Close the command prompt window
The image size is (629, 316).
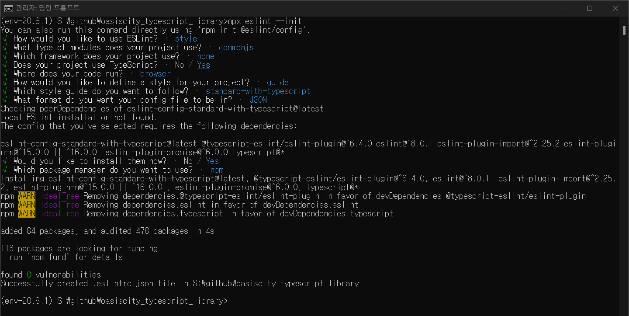tap(615, 8)
